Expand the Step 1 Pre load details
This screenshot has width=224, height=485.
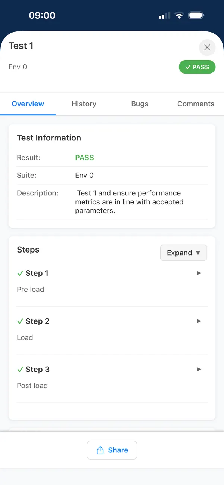tap(199, 273)
